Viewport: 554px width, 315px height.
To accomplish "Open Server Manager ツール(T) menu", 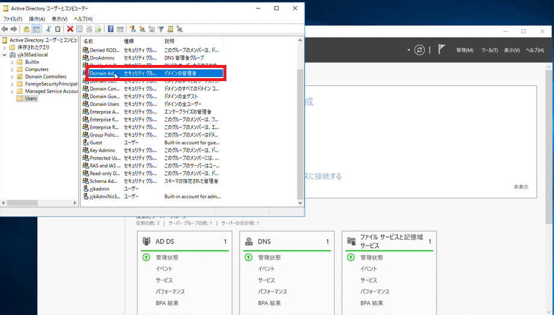I will (x=490, y=50).
